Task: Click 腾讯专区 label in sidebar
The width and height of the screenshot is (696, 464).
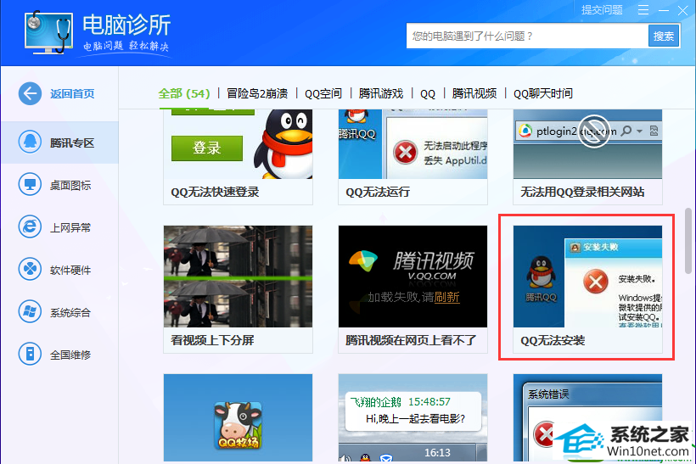Action: [x=72, y=143]
